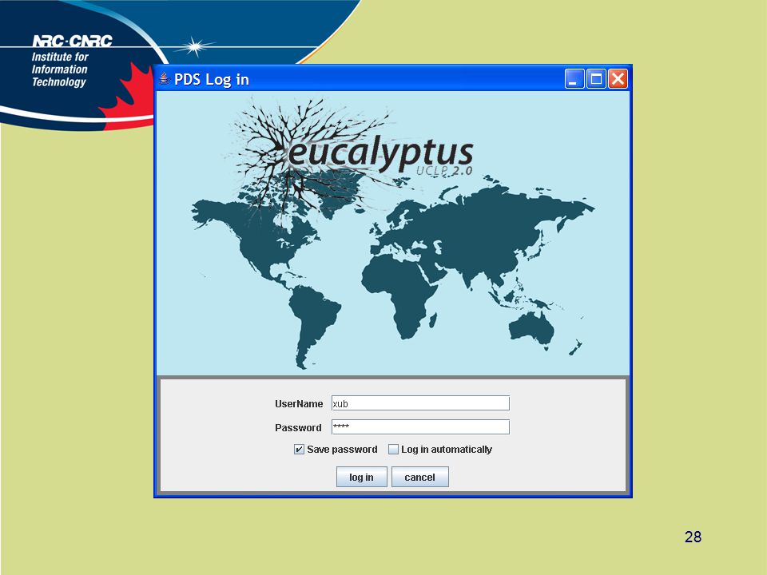Close the PDS Log in window
This screenshot has height=575, width=767.
(x=618, y=79)
